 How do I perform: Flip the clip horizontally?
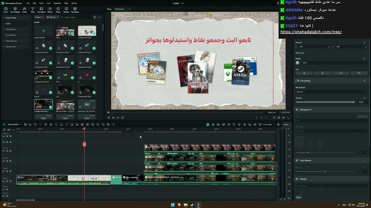click(304, 73)
